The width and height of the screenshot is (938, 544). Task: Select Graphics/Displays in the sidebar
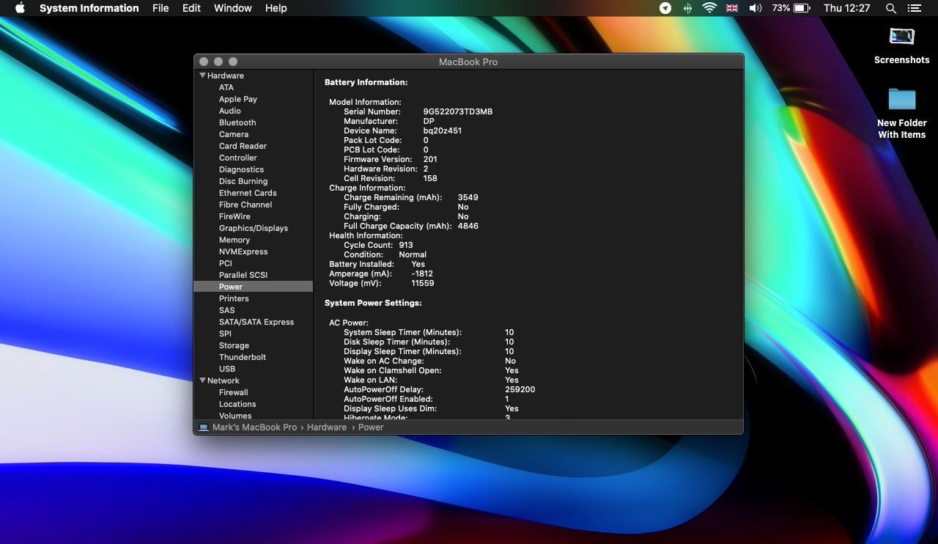click(x=253, y=228)
